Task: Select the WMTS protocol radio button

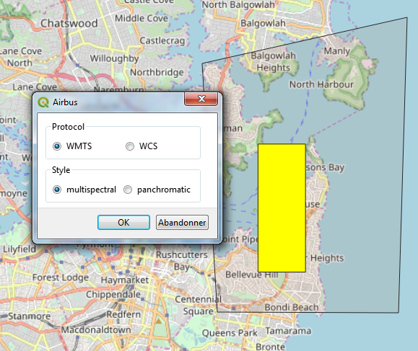Action: coord(57,146)
